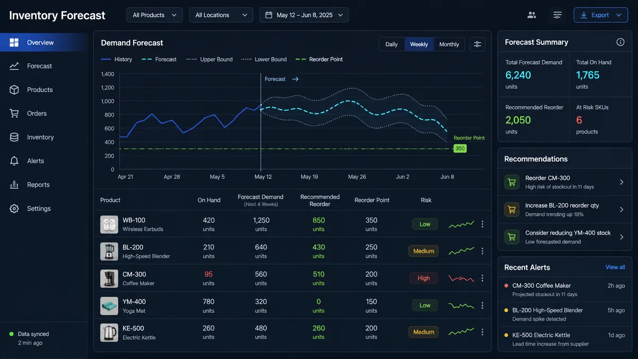This screenshot has width=638, height=359.
Task: Click the Forecast trend-line icon in sidebar
Action: click(x=14, y=66)
